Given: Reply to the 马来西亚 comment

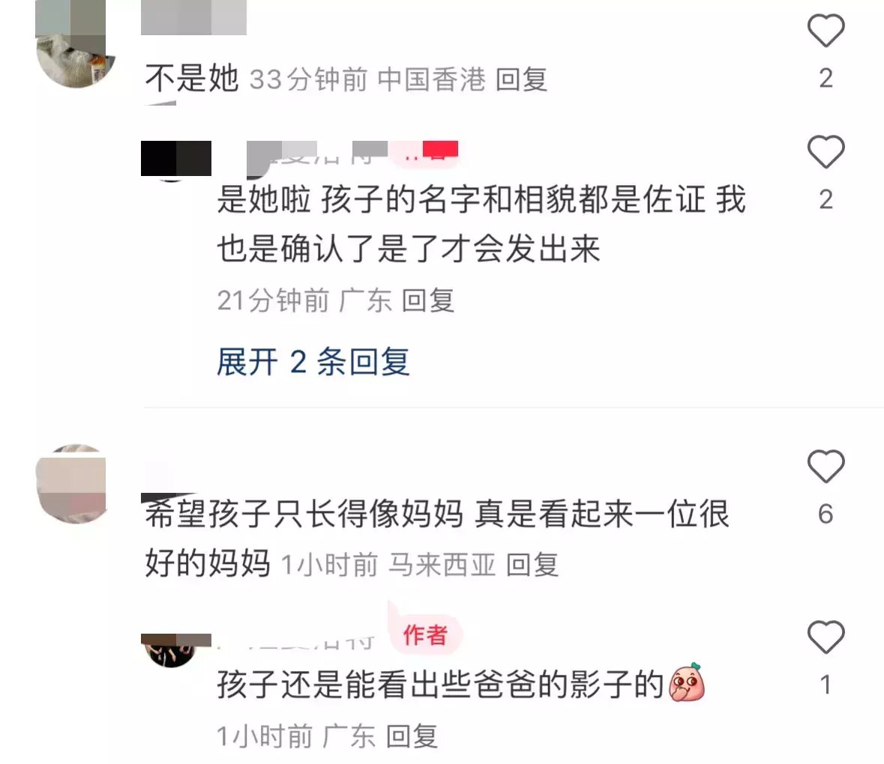Looking at the screenshot, I should click(532, 565).
